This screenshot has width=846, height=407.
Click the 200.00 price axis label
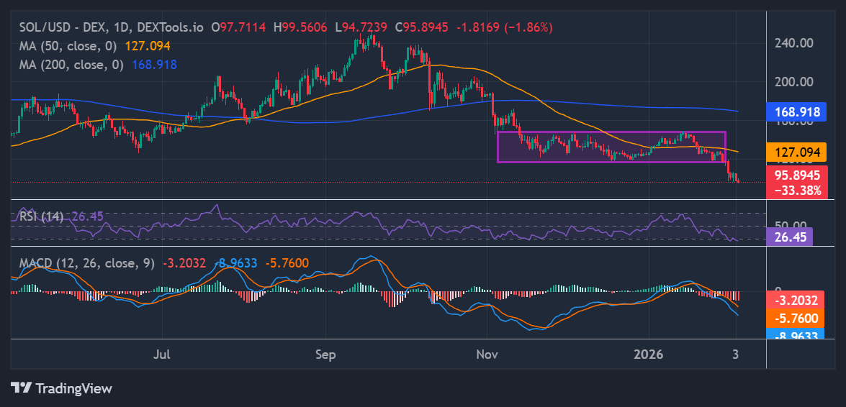[x=794, y=82]
